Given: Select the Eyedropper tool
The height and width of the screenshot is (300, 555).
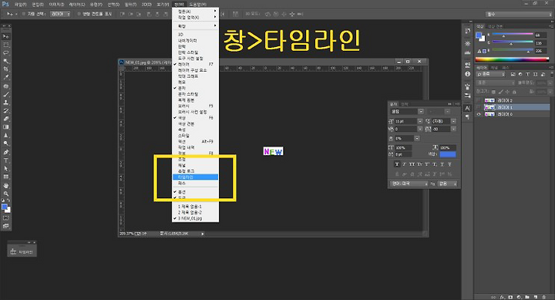Looking at the screenshot, I should [x=6, y=77].
